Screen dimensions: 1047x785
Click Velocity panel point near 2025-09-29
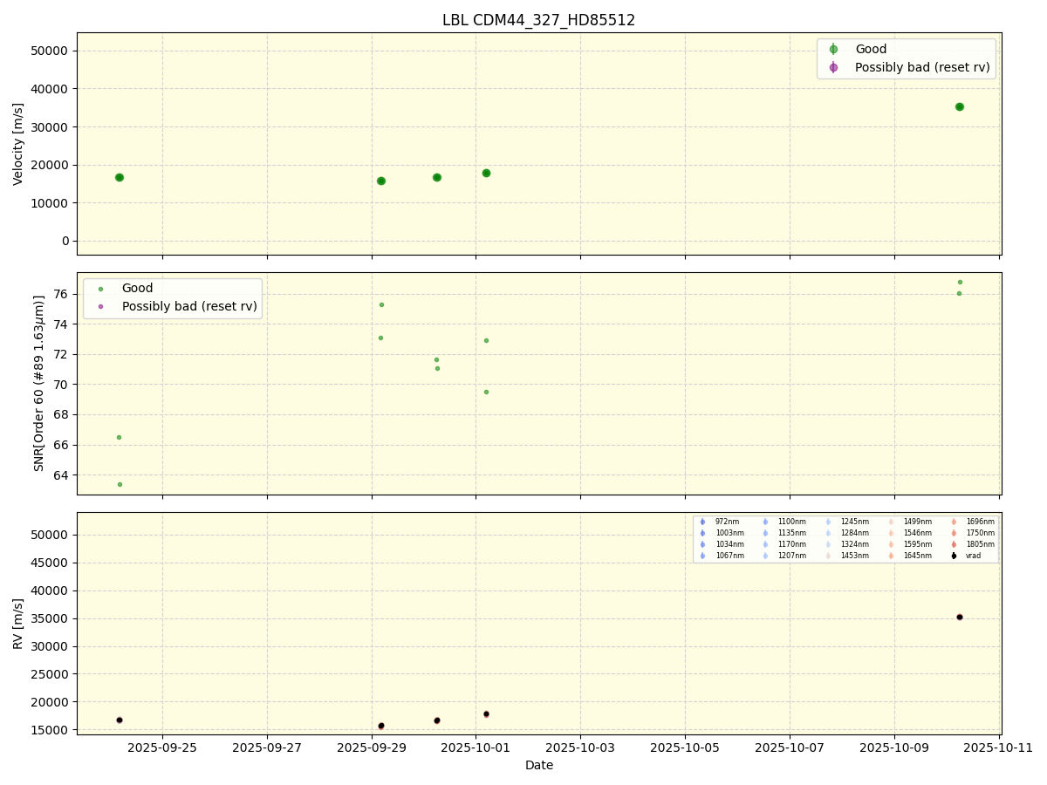tap(381, 181)
